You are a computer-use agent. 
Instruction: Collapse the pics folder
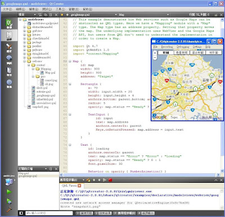[x=33, y=76]
